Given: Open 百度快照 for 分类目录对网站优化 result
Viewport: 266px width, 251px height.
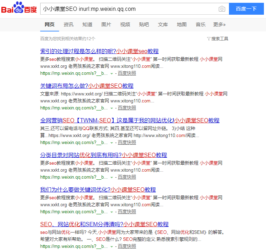Looking at the screenshot, I should [x=127, y=177].
